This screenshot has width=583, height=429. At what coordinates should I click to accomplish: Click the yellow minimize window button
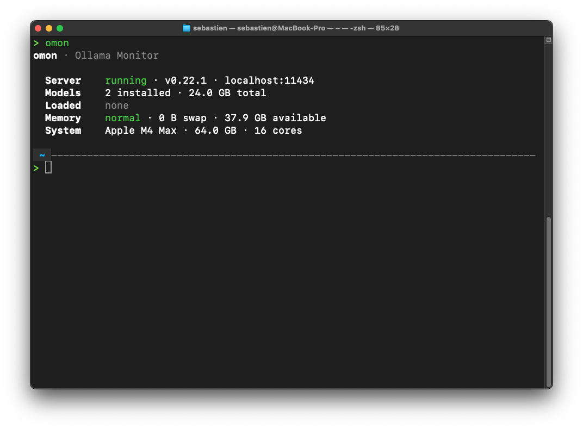click(49, 28)
